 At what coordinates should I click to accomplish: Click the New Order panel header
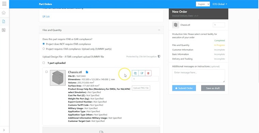tap(198, 14)
